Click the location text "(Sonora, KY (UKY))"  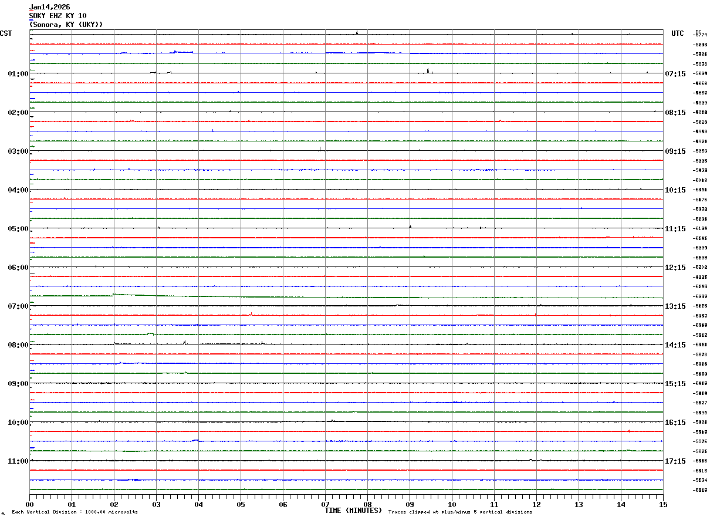click(x=66, y=25)
